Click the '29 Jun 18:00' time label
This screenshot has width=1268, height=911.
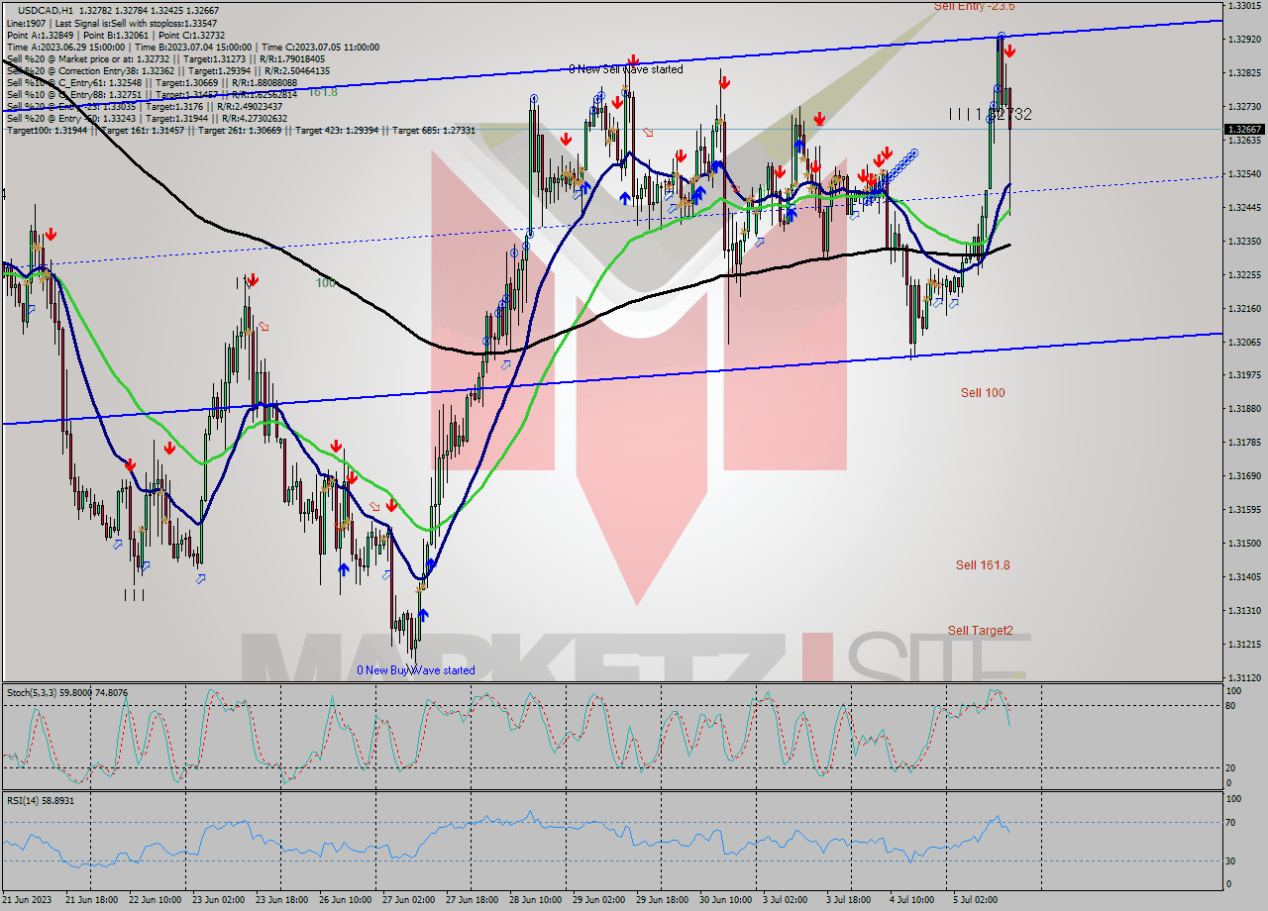(x=664, y=900)
